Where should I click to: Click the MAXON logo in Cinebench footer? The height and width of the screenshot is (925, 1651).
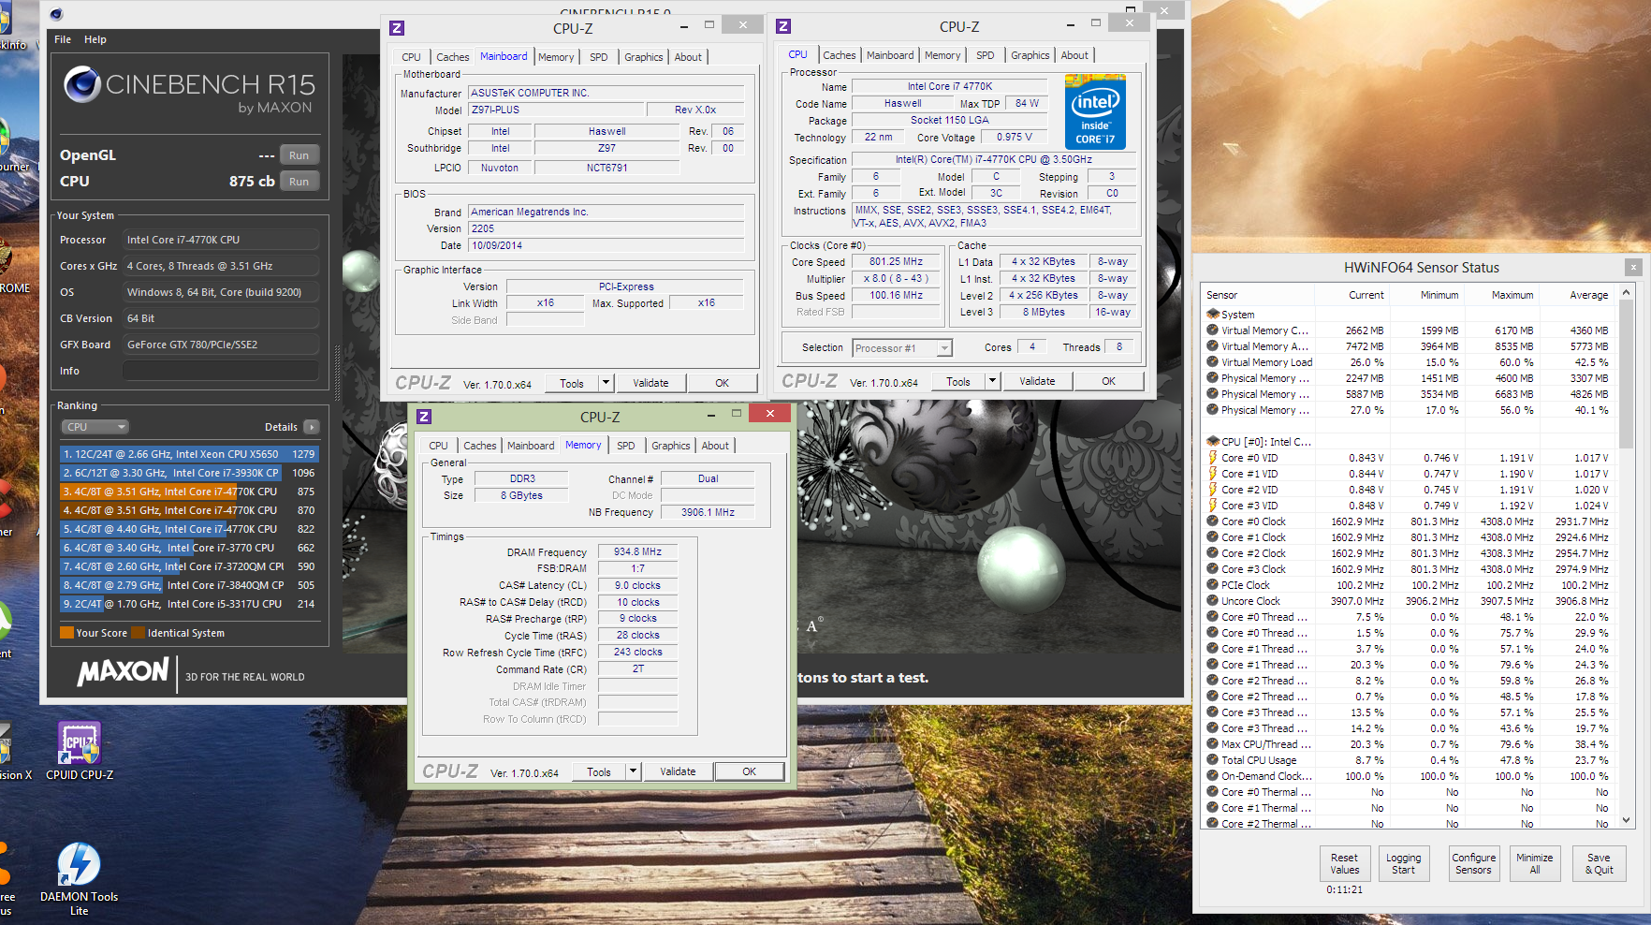[123, 672]
